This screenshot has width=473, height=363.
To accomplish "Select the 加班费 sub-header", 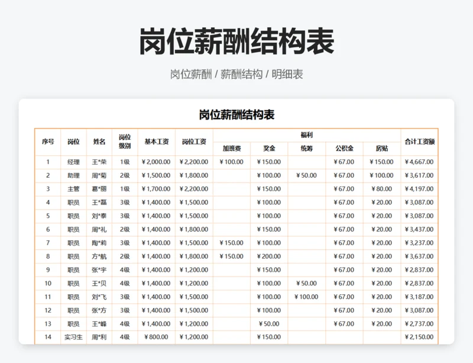I will point(232,149).
